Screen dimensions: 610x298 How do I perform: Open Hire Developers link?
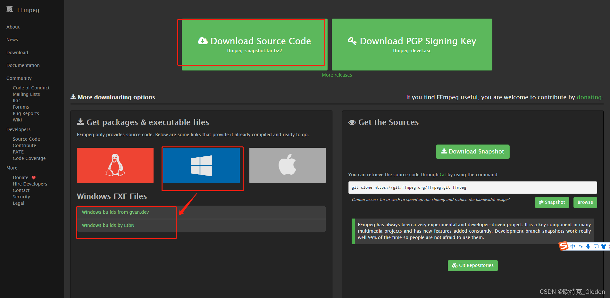pos(30,184)
